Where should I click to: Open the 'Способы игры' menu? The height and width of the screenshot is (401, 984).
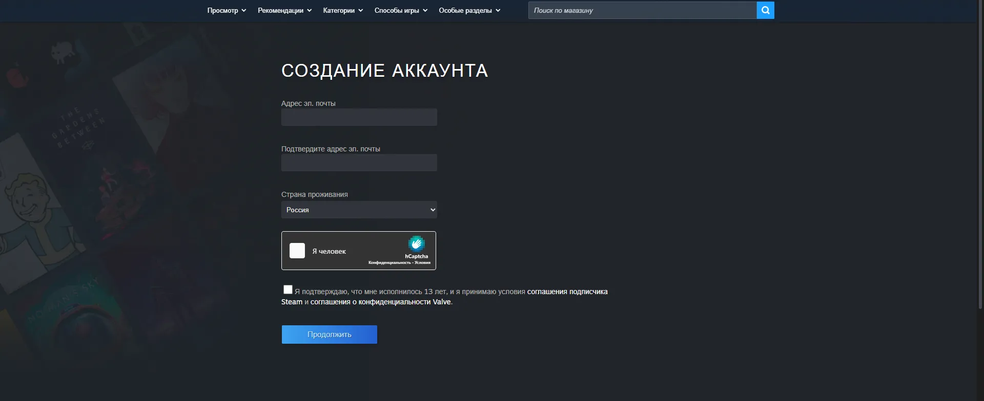pyautogui.click(x=401, y=10)
